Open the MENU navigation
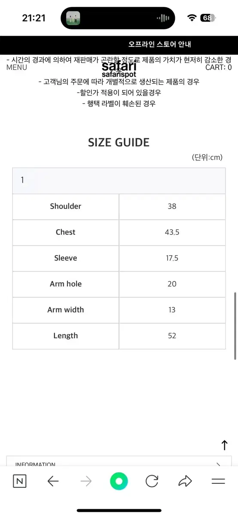 [17, 67]
